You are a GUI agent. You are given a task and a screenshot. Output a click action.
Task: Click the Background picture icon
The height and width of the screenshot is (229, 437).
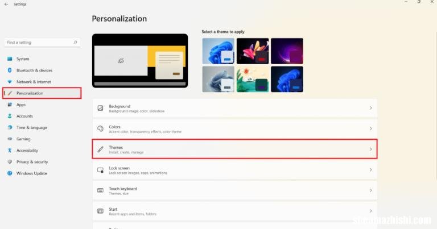(x=100, y=108)
